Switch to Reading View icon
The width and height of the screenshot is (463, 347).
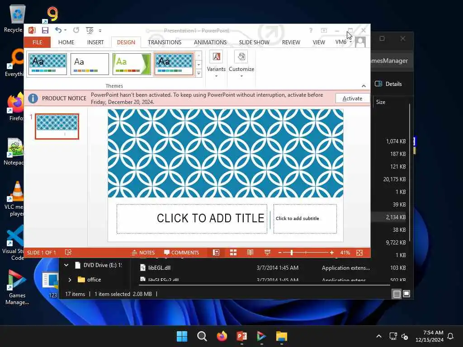pos(250,253)
